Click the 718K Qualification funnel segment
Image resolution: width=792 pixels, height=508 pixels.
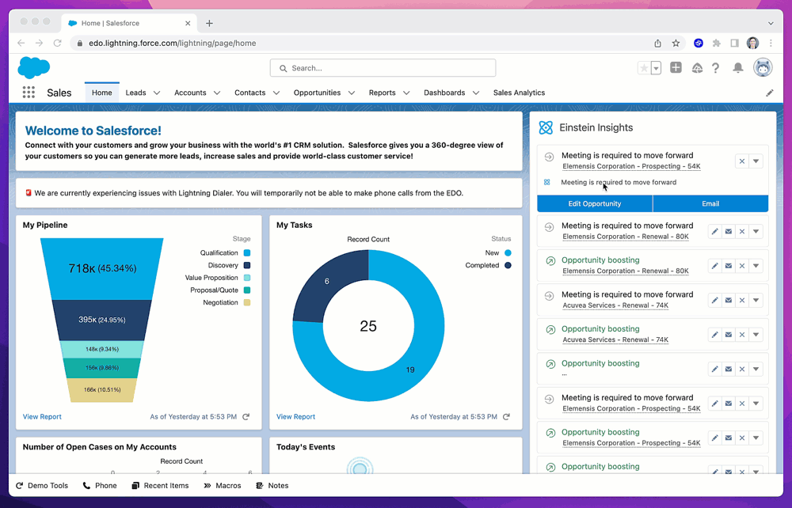102,269
